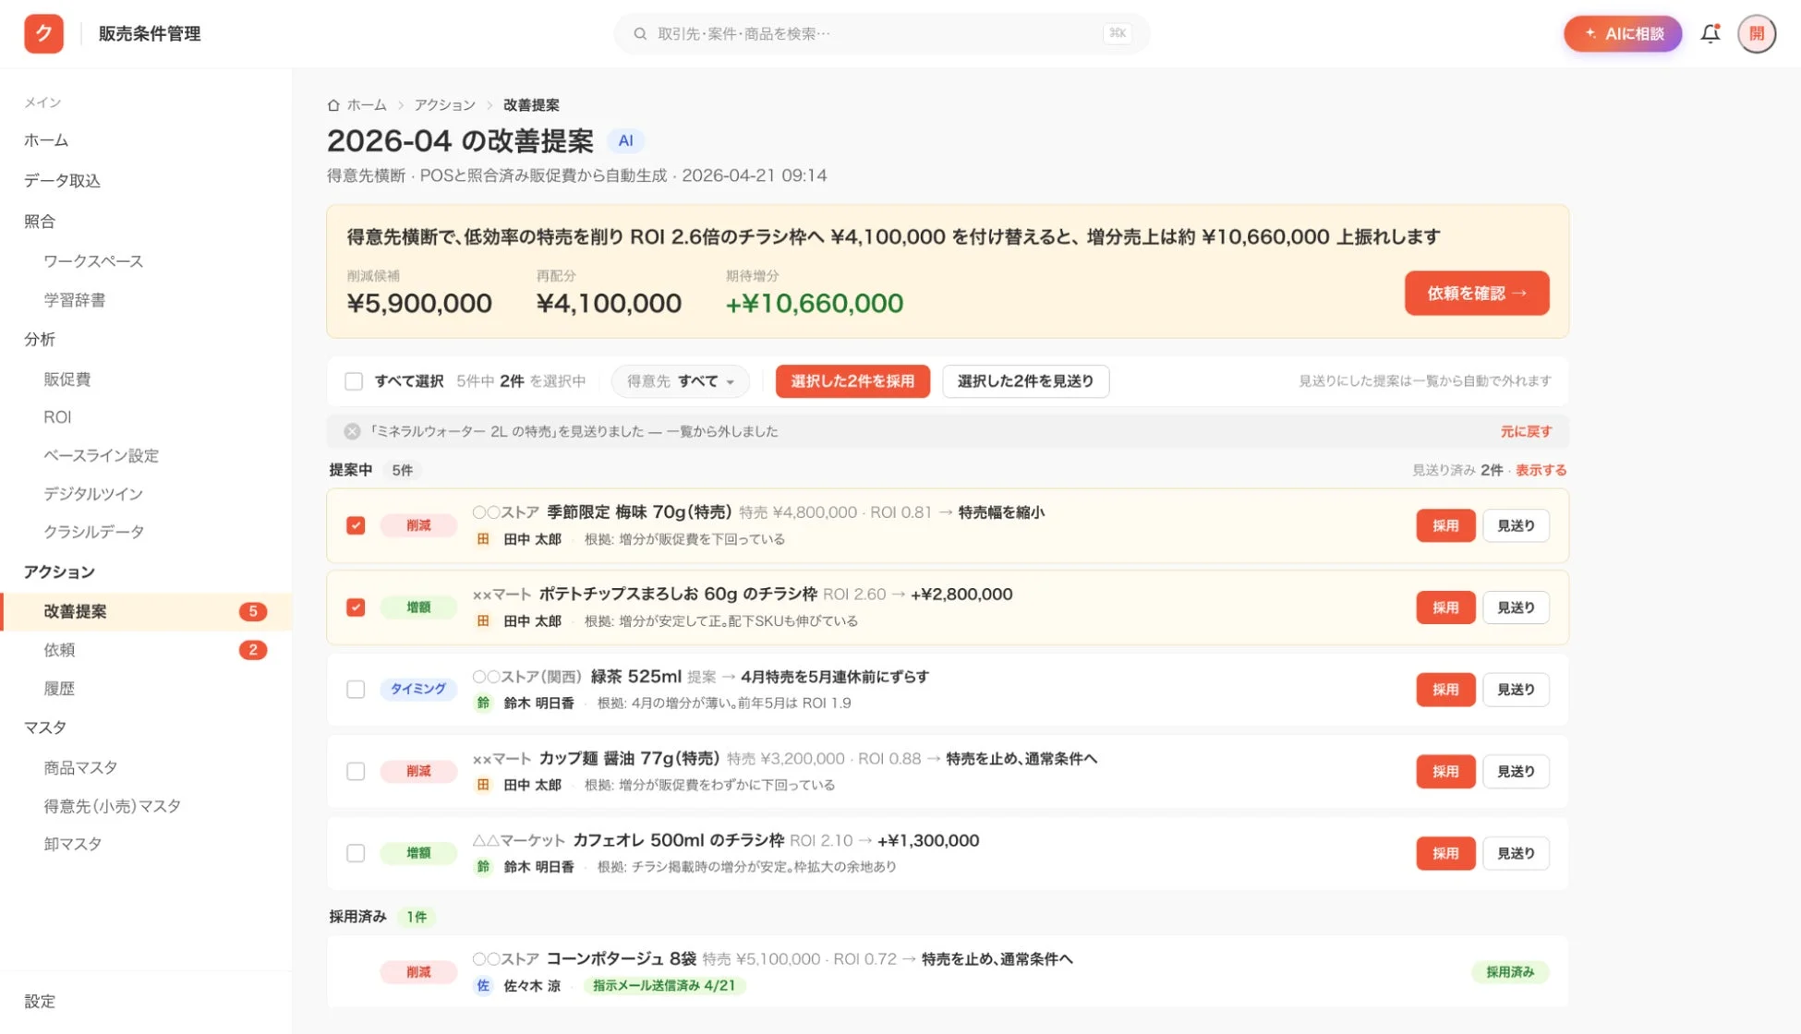
Task: Click ホーム in the breadcrumb
Action: pyautogui.click(x=367, y=105)
